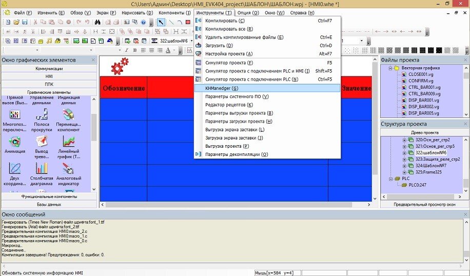Viewport: 470px width, 276px height.
Task: Open the ПЛК palette section
Action: coord(49,84)
